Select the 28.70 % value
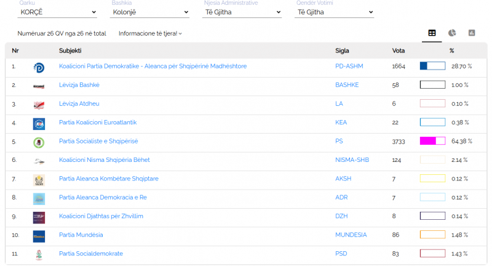The image size is (492, 266). pyautogui.click(x=462, y=66)
